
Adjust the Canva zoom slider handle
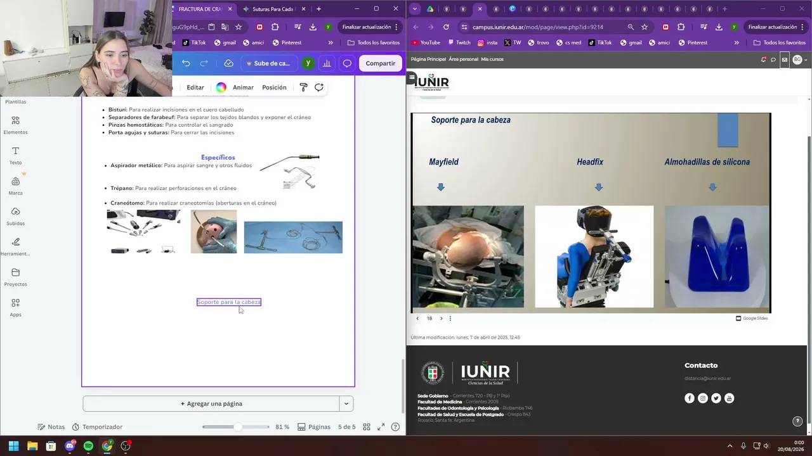tap(237, 427)
